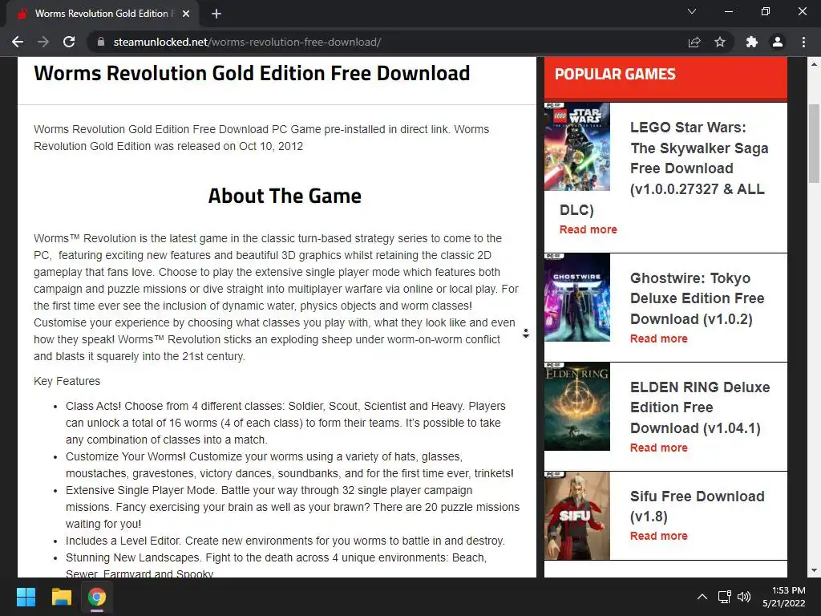Click the Elden Ring cover thumbnail
The width and height of the screenshot is (821, 616).
[x=577, y=407]
